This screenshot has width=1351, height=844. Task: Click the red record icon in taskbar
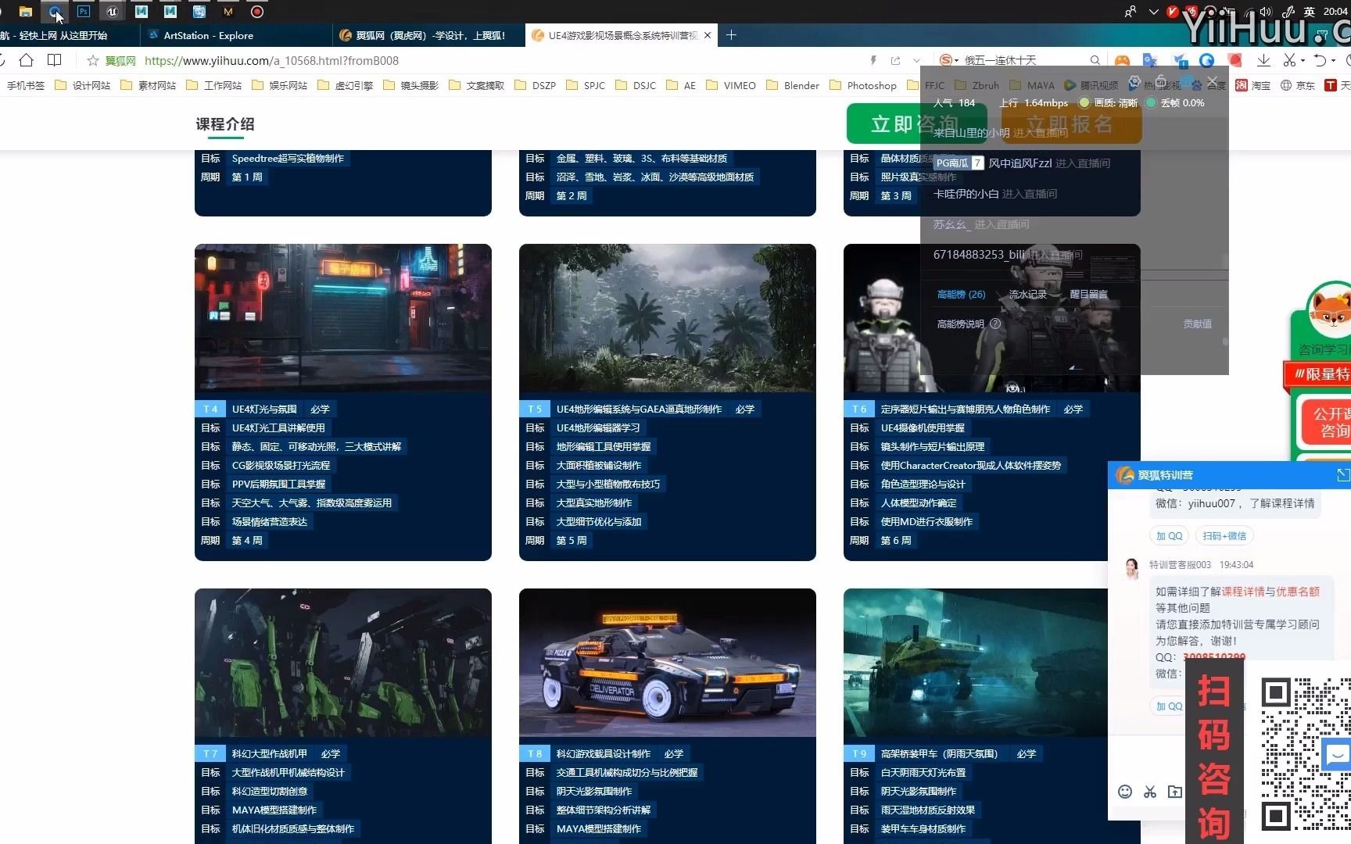[257, 12]
